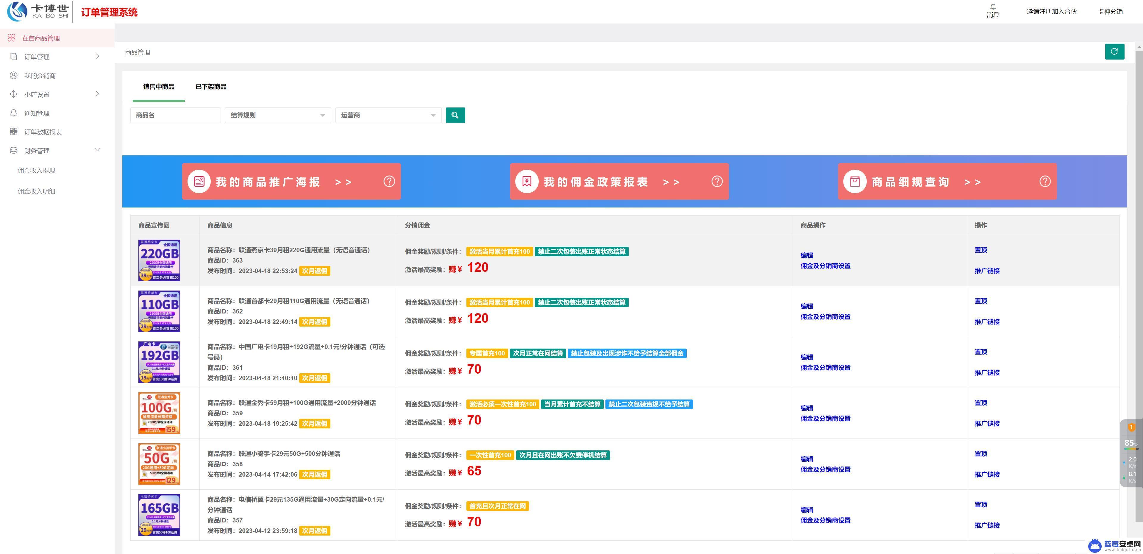
Task: Open 在售商品管理 menu item
Action: (x=57, y=38)
